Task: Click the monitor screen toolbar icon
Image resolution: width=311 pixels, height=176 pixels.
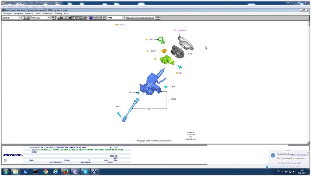Action: click(81, 18)
